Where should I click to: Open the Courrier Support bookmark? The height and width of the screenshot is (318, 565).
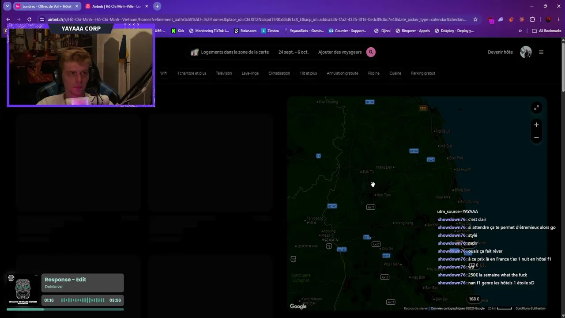348,31
